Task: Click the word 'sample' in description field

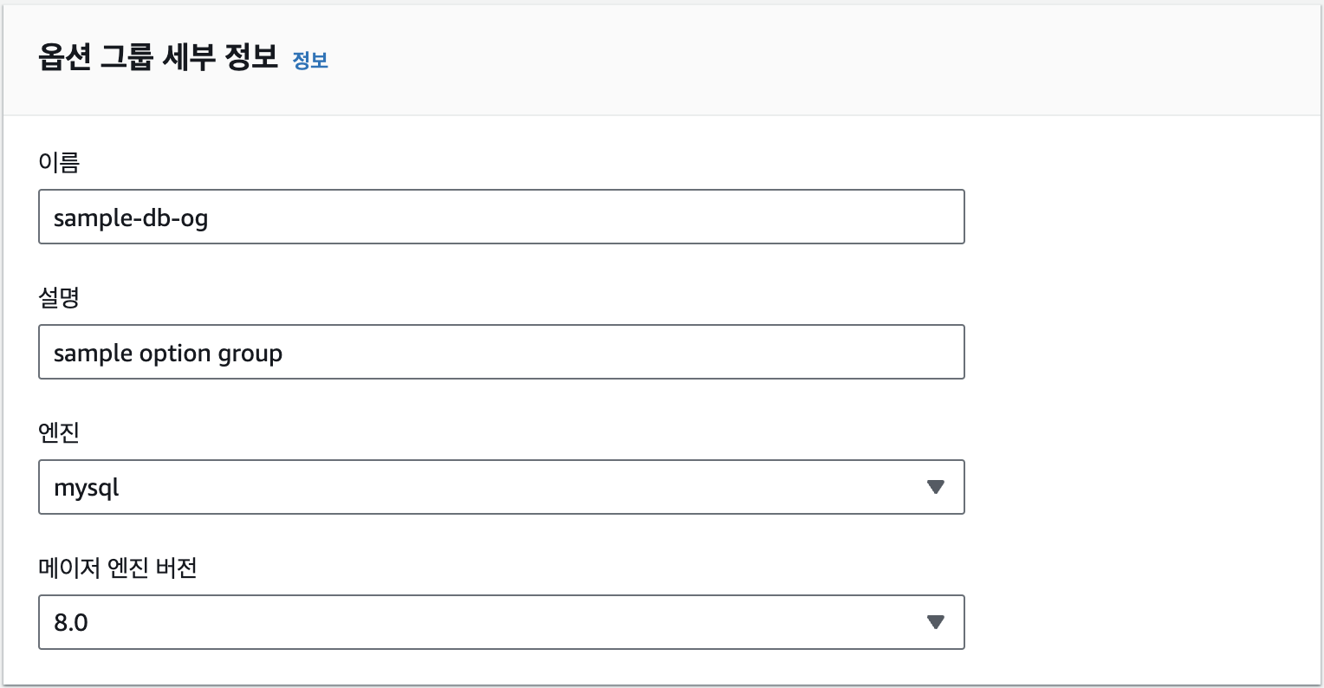Action: click(x=89, y=354)
